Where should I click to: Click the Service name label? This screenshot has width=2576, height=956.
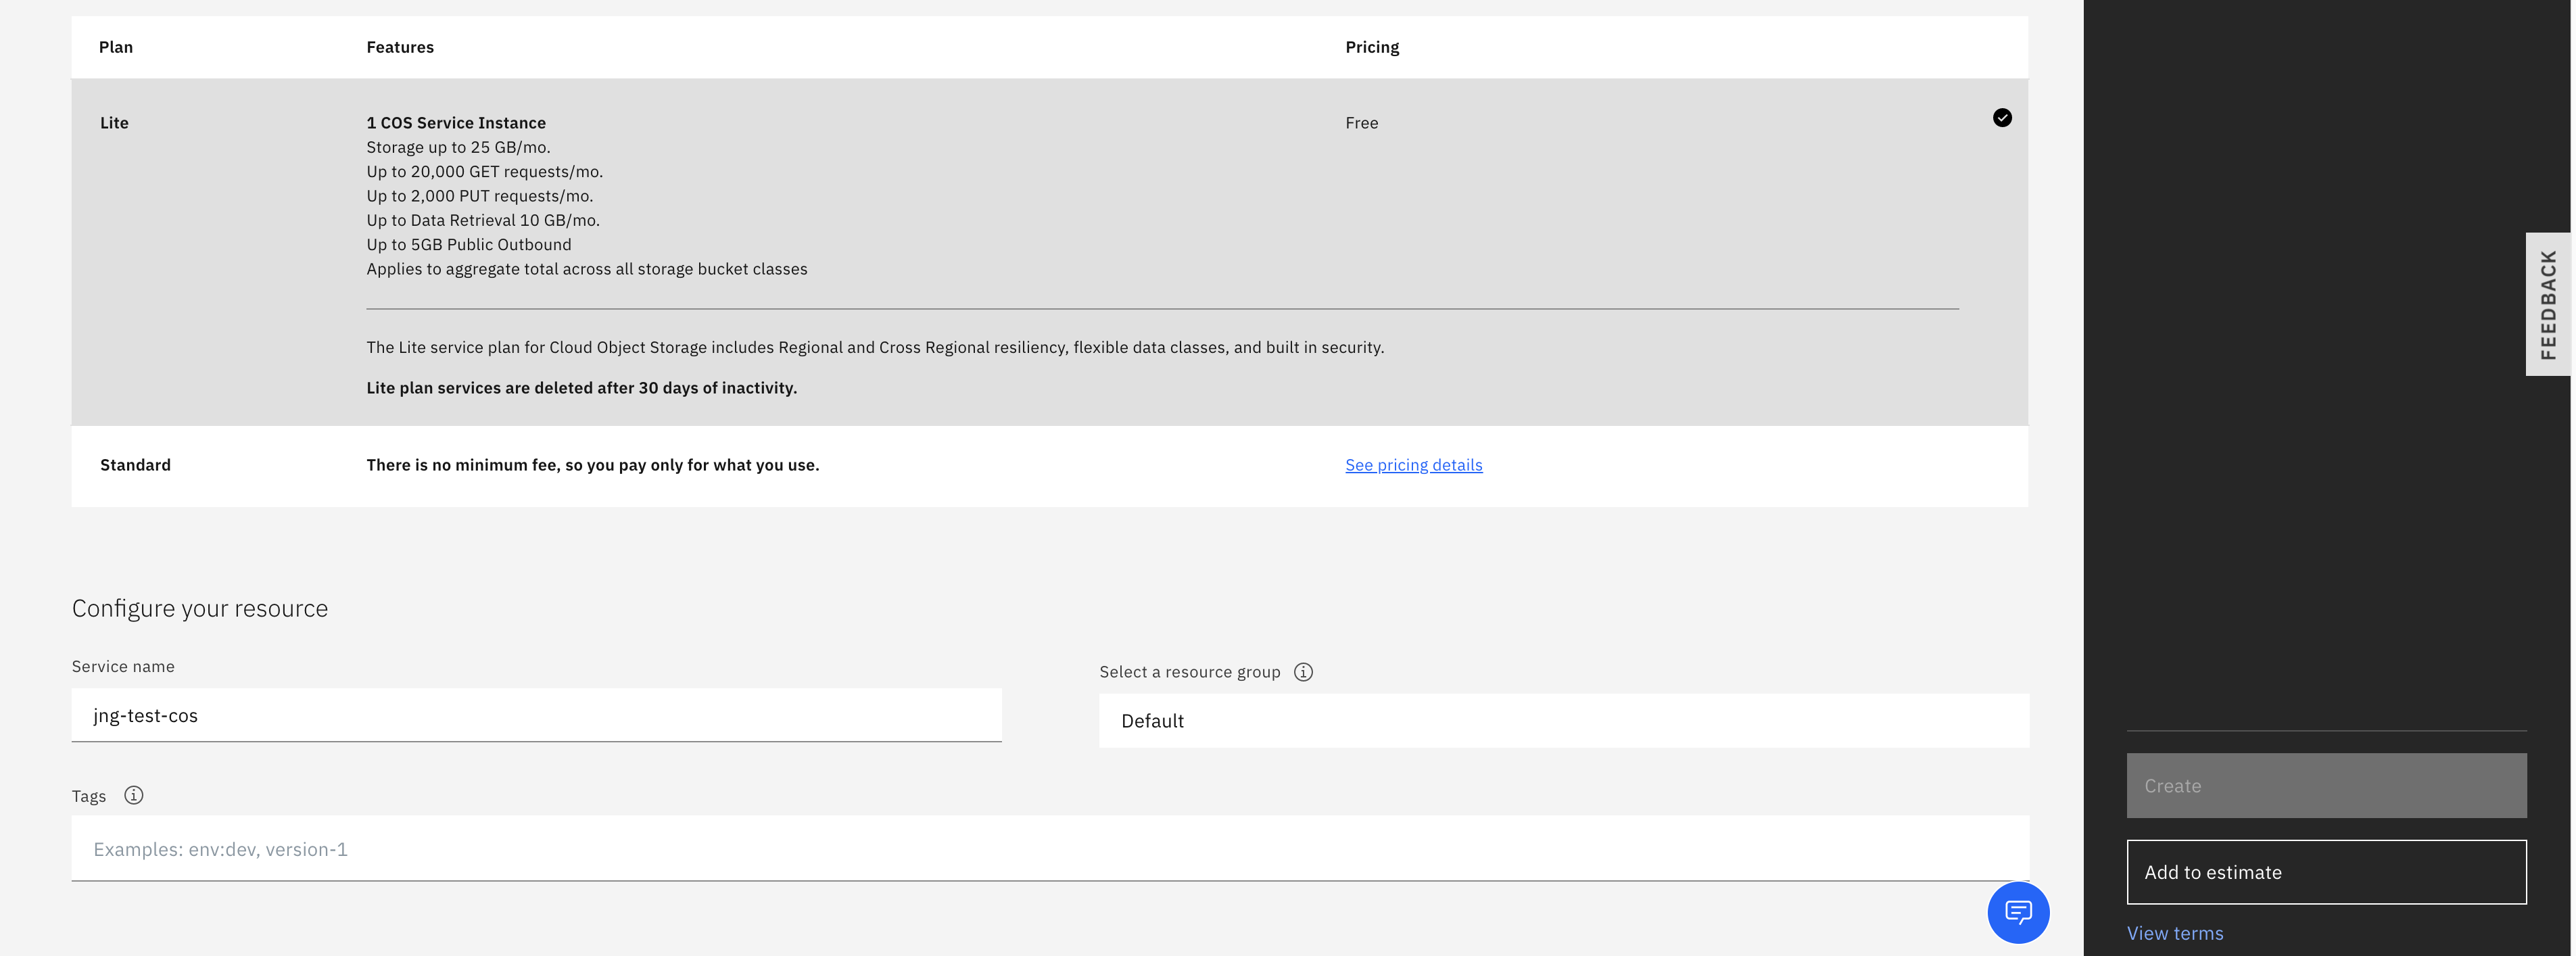[x=123, y=666]
